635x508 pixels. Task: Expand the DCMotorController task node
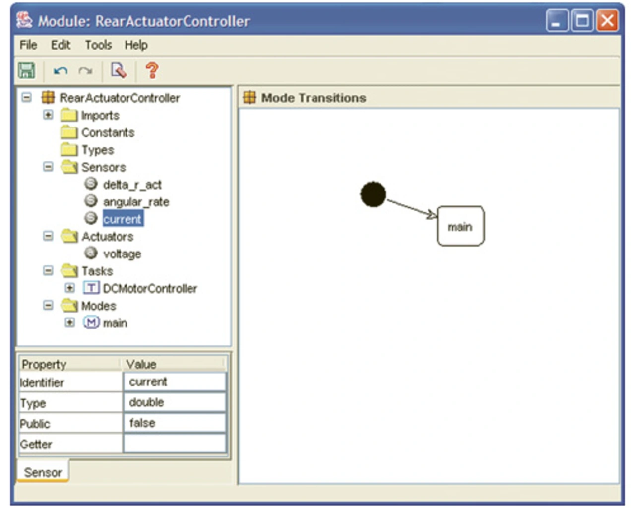click(70, 288)
